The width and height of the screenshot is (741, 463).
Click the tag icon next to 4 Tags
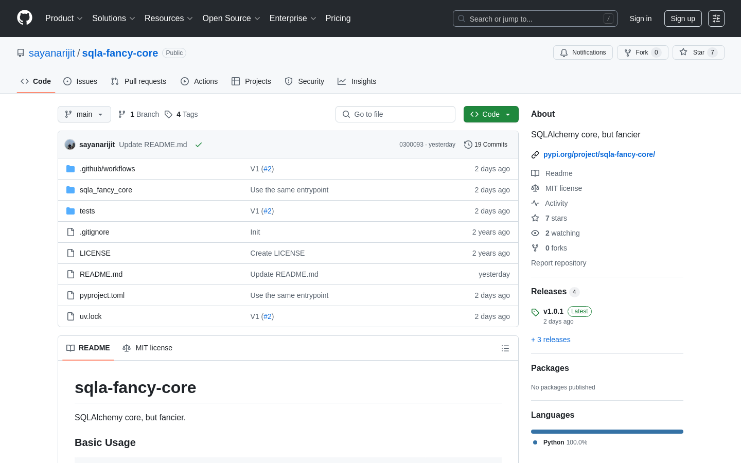[168, 114]
